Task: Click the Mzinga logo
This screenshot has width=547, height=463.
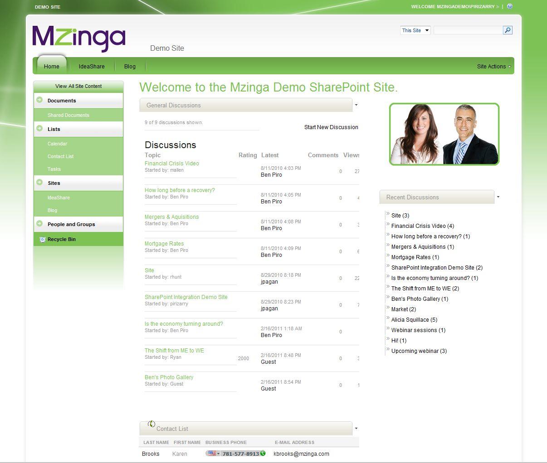Action: click(79, 39)
